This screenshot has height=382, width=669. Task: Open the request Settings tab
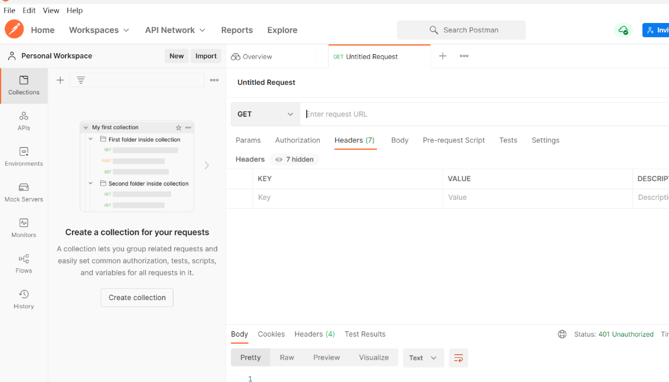[x=545, y=140]
